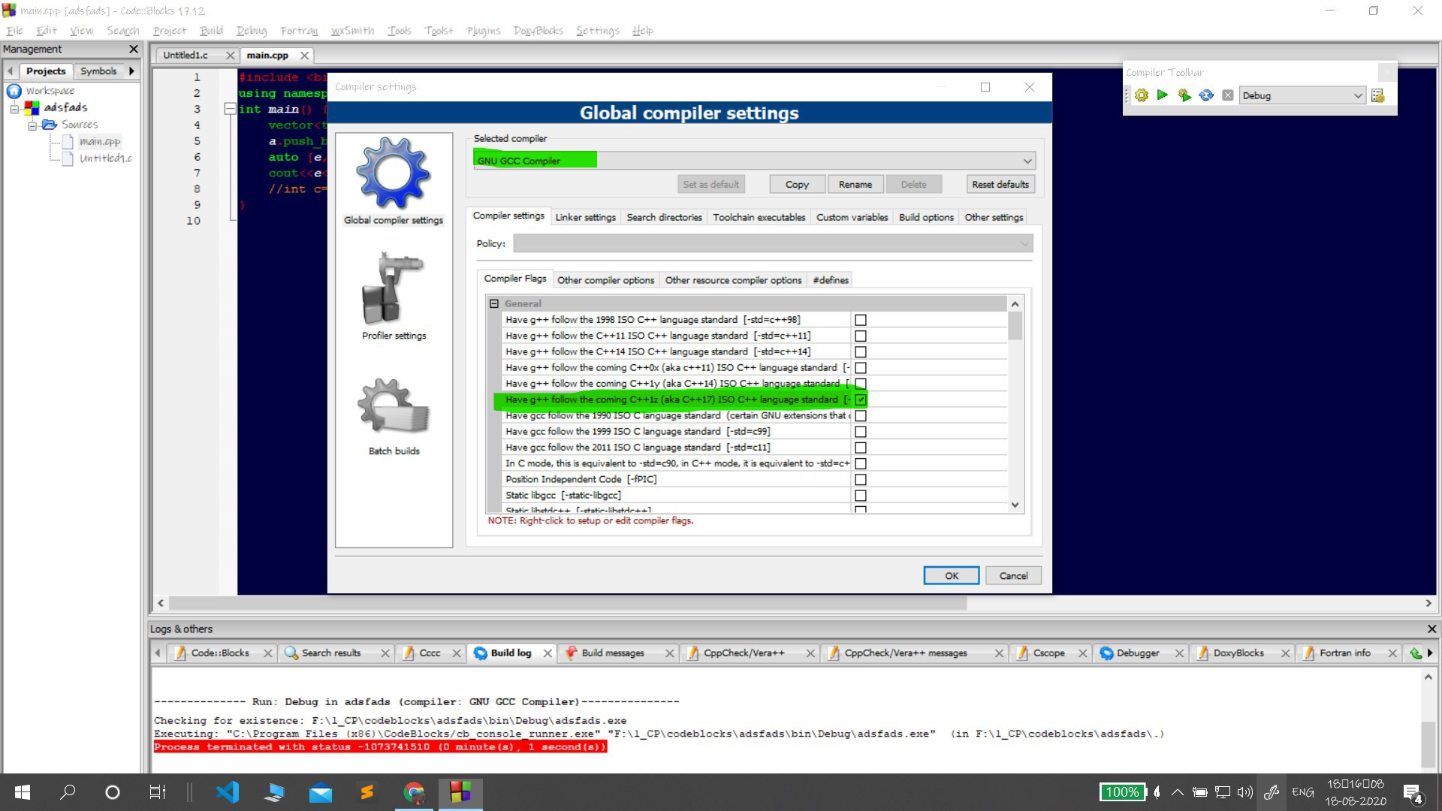The width and height of the screenshot is (1442, 811).
Task: Enable the -std=c++98 flag checkbox
Action: click(x=861, y=320)
